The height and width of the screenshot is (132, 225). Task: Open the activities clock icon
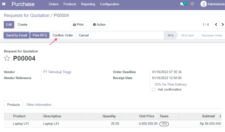click(x=192, y=4)
